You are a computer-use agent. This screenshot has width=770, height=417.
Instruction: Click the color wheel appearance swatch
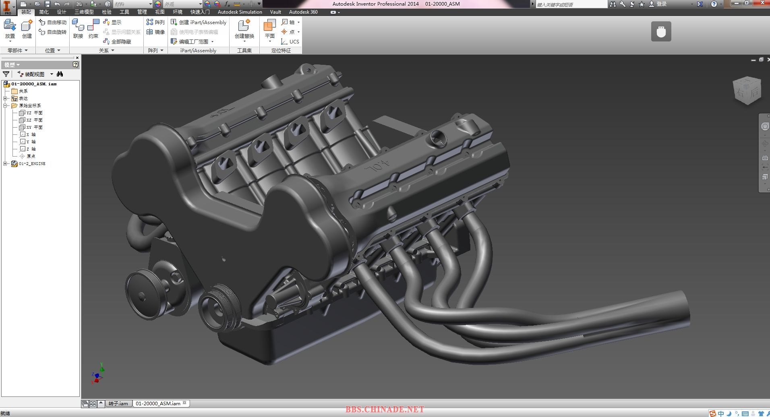158,4
